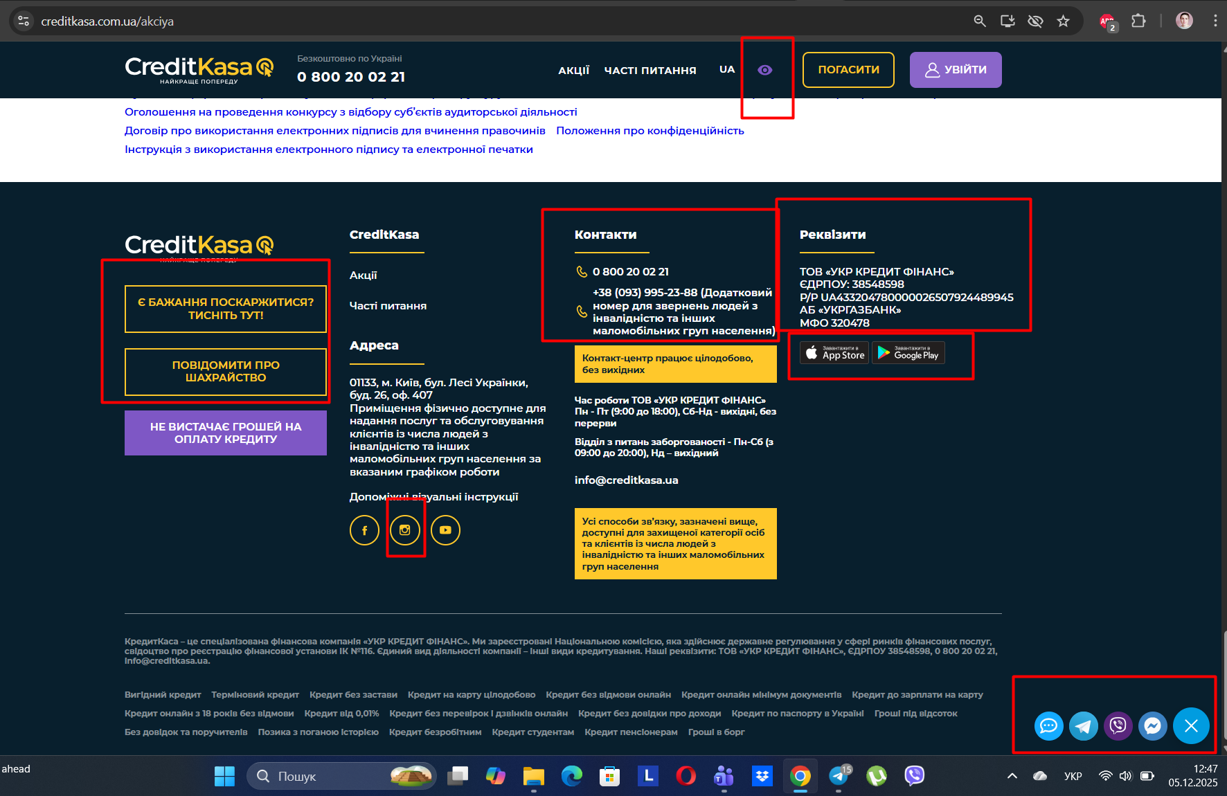Open the AdBlock extension icon
The width and height of the screenshot is (1227, 796).
coord(1108,22)
